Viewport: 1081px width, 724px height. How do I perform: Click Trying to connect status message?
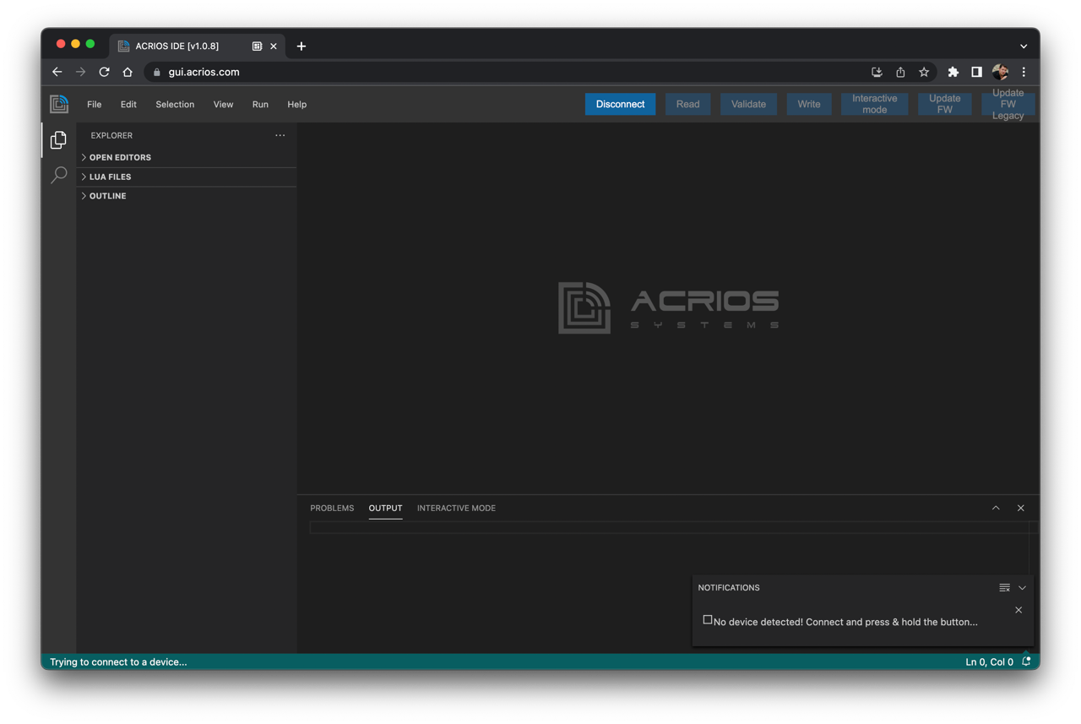(x=118, y=661)
